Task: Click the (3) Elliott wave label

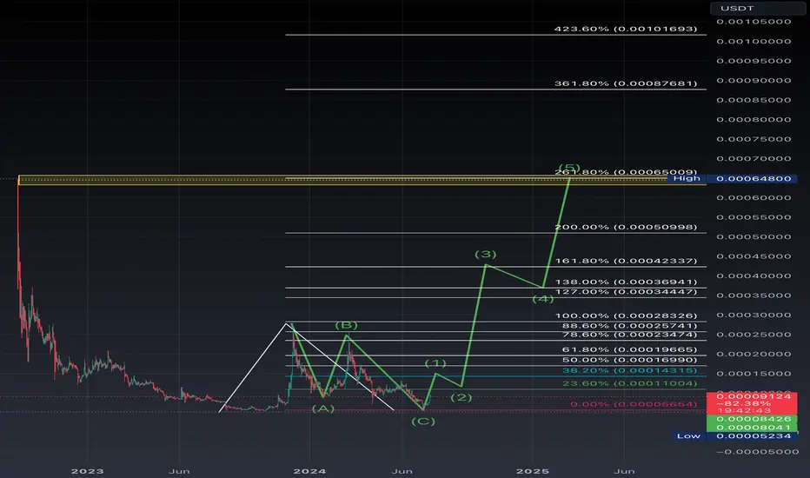Action: click(x=486, y=255)
